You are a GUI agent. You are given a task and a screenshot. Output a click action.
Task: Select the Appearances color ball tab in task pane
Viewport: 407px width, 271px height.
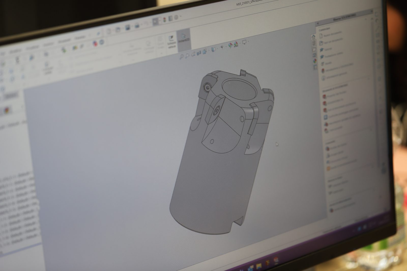pyautogui.click(x=315, y=61)
